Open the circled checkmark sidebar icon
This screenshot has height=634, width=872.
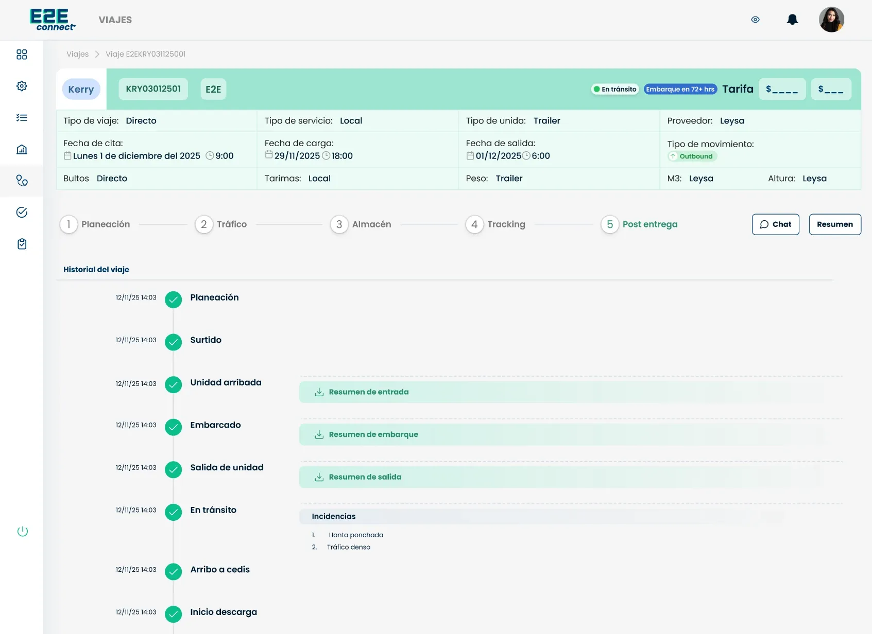point(22,212)
